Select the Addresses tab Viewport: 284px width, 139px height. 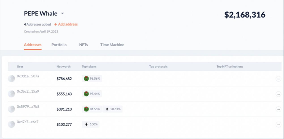(33, 45)
